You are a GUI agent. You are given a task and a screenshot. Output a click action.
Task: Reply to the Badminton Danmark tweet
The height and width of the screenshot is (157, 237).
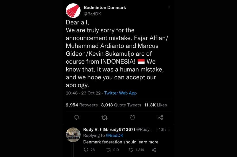76,118
